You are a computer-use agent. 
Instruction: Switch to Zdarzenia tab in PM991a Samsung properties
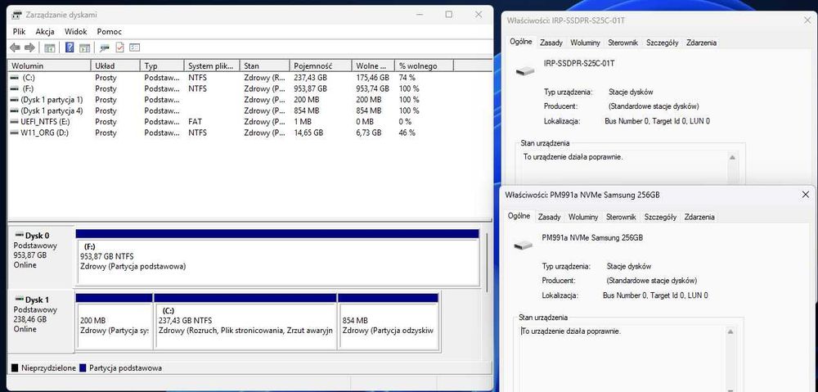point(699,217)
